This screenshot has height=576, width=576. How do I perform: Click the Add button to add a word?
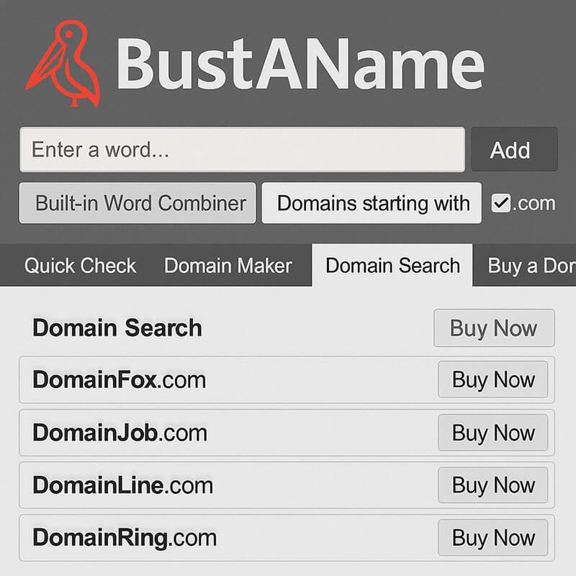513,150
